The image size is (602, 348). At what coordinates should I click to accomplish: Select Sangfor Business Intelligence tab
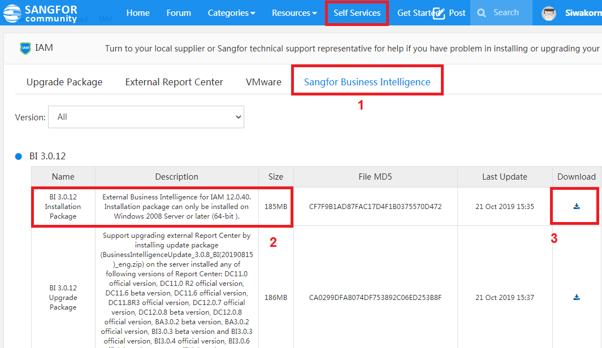[367, 82]
